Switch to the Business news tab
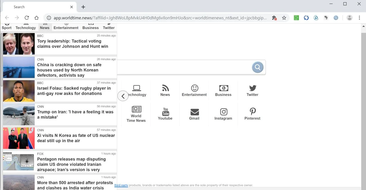The width and height of the screenshot is (366, 190). (91, 27)
